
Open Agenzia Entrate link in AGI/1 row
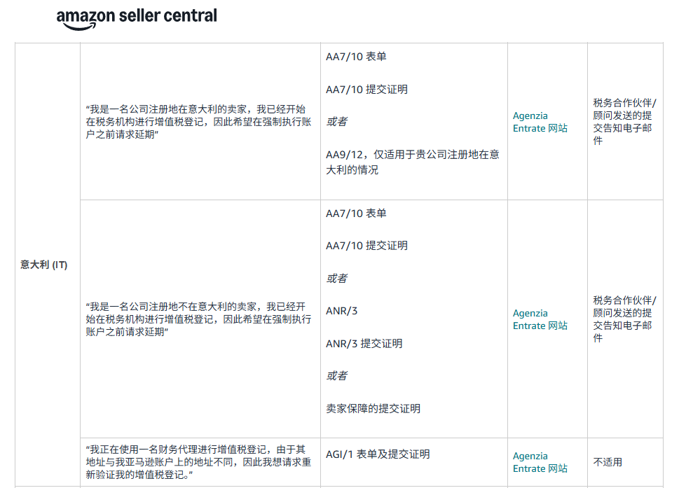coord(540,462)
